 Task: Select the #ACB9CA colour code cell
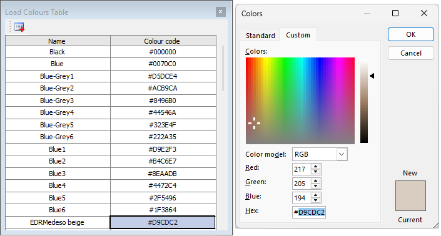[163, 89]
